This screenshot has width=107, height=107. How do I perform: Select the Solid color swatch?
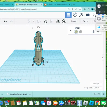pos(76,32)
